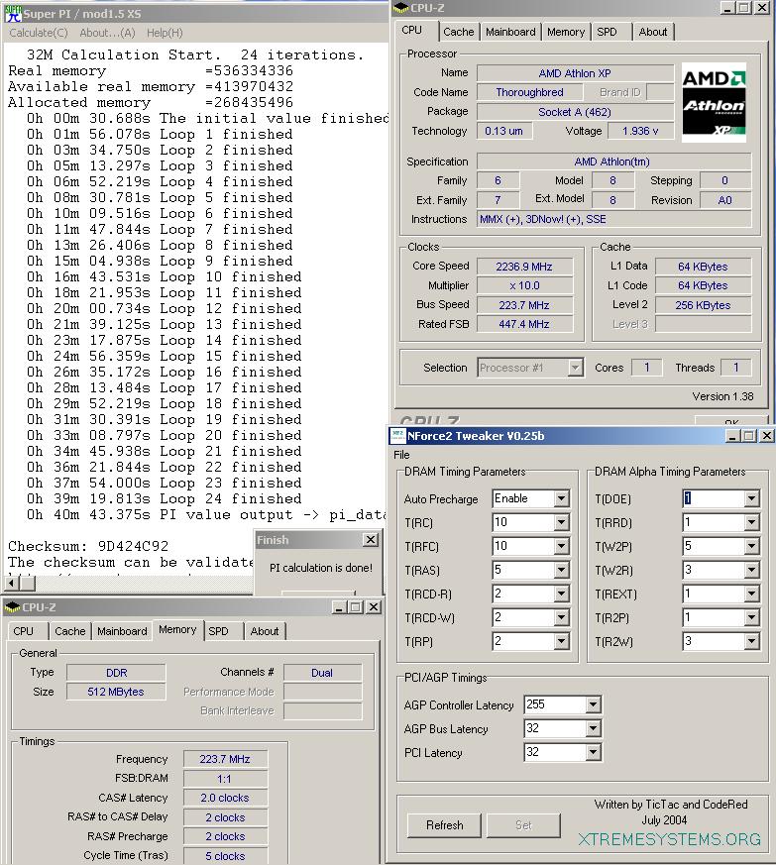Open AGP Bus Latency dropdown
The image size is (776, 865).
[593, 728]
